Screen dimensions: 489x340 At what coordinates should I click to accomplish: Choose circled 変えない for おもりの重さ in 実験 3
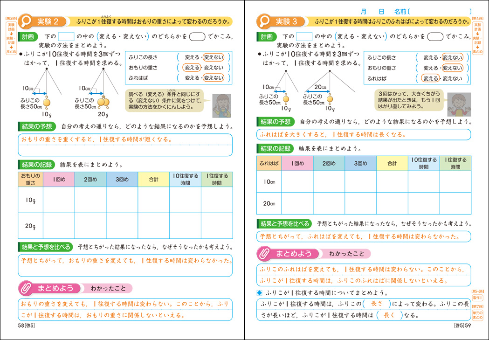(x=452, y=68)
